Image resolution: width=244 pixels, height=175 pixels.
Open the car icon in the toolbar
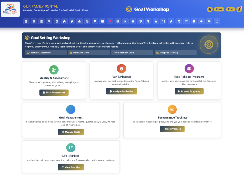point(208,21)
